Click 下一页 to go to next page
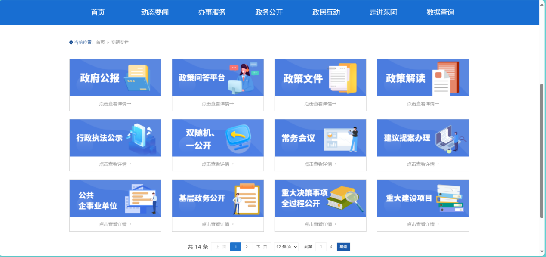Screen dimensions: 546x257 [x=262, y=247]
